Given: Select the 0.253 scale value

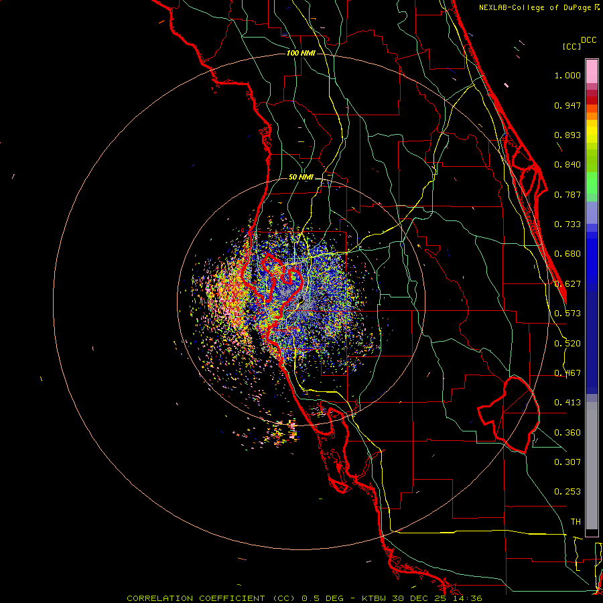Looking at the screenshot, I should click(x=567, y=492).
